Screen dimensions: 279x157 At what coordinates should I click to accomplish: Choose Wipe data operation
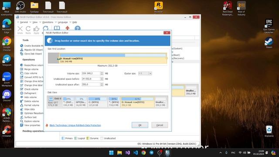coord(27,109)
